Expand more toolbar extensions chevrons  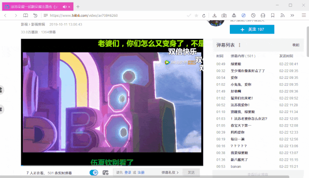(292, 15)
